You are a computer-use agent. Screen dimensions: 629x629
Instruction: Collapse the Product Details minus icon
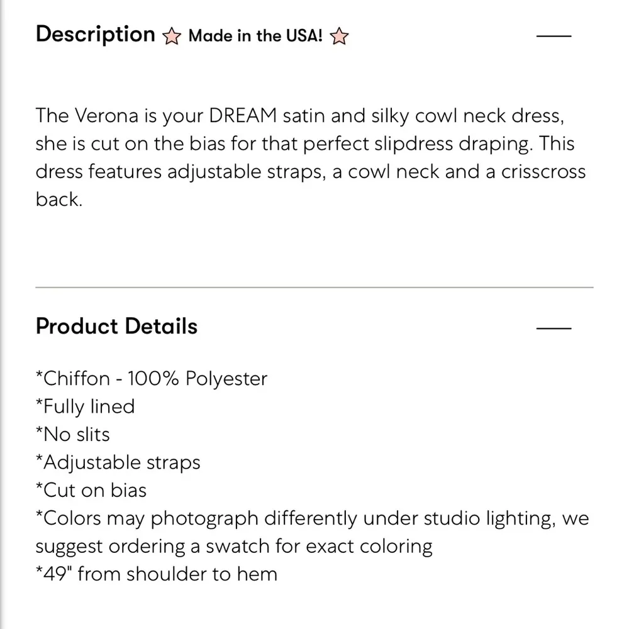[553, 328]
